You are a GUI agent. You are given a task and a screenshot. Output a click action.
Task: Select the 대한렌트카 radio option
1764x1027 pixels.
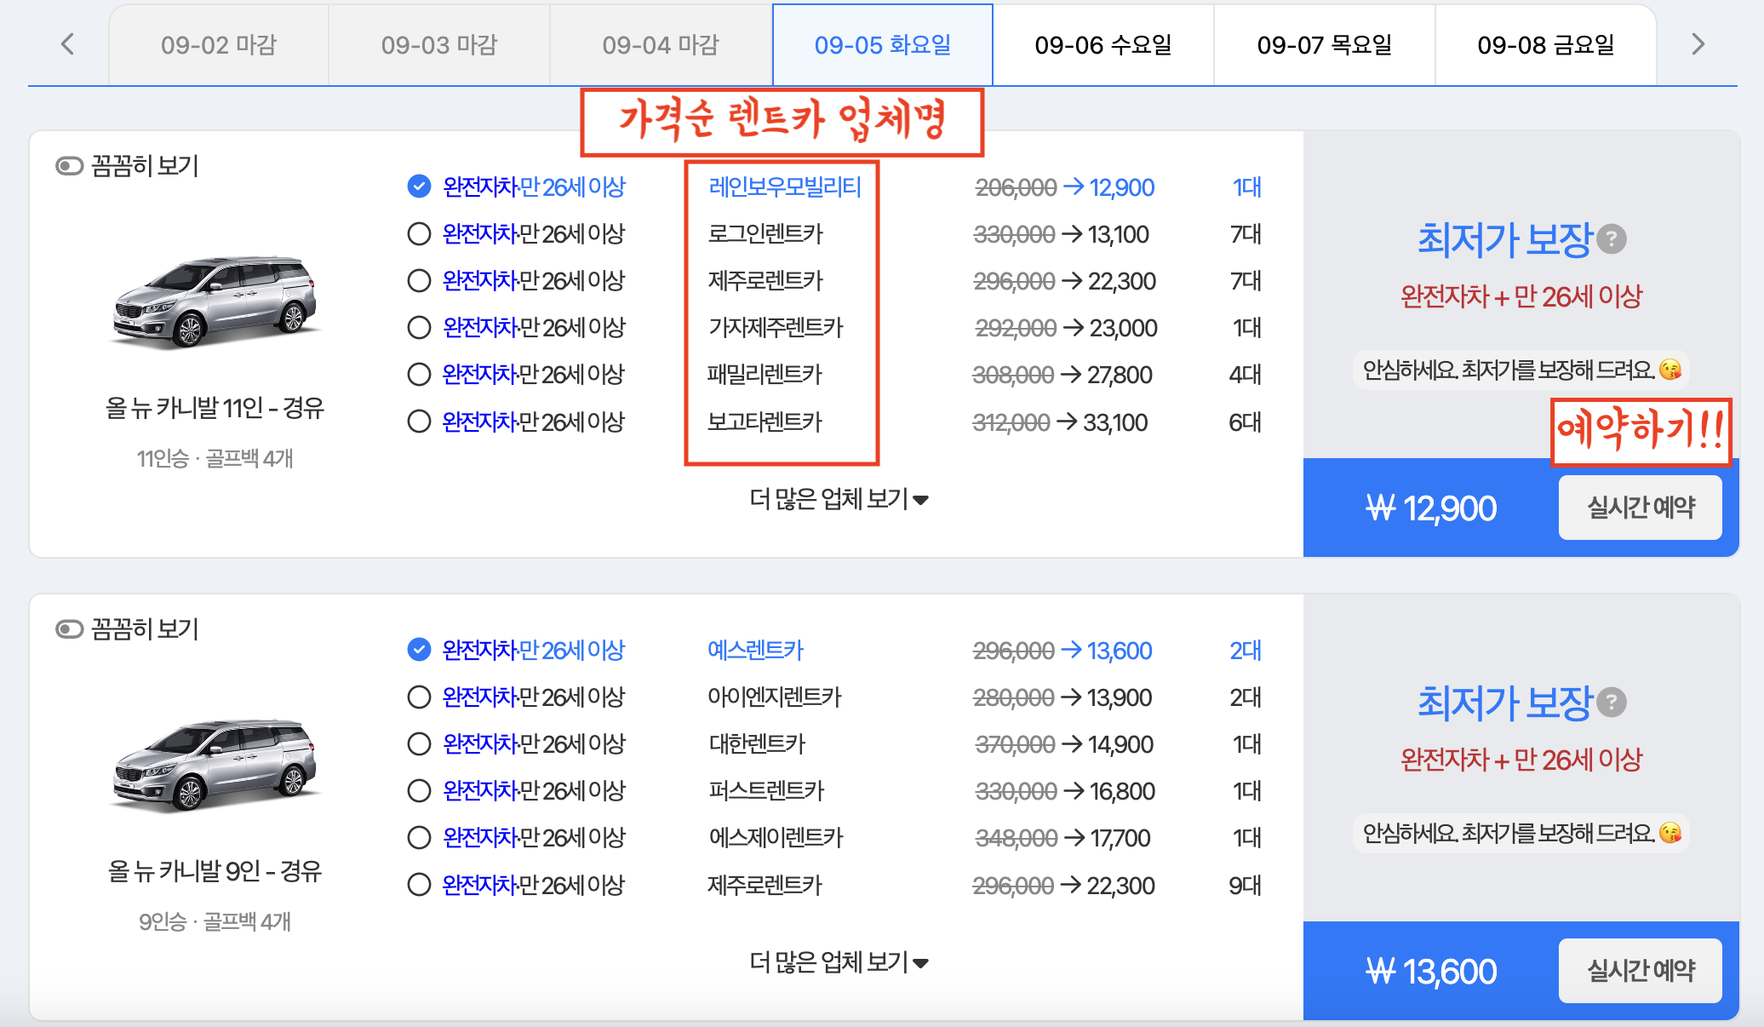pyautogui.click(x=419, y=744)
